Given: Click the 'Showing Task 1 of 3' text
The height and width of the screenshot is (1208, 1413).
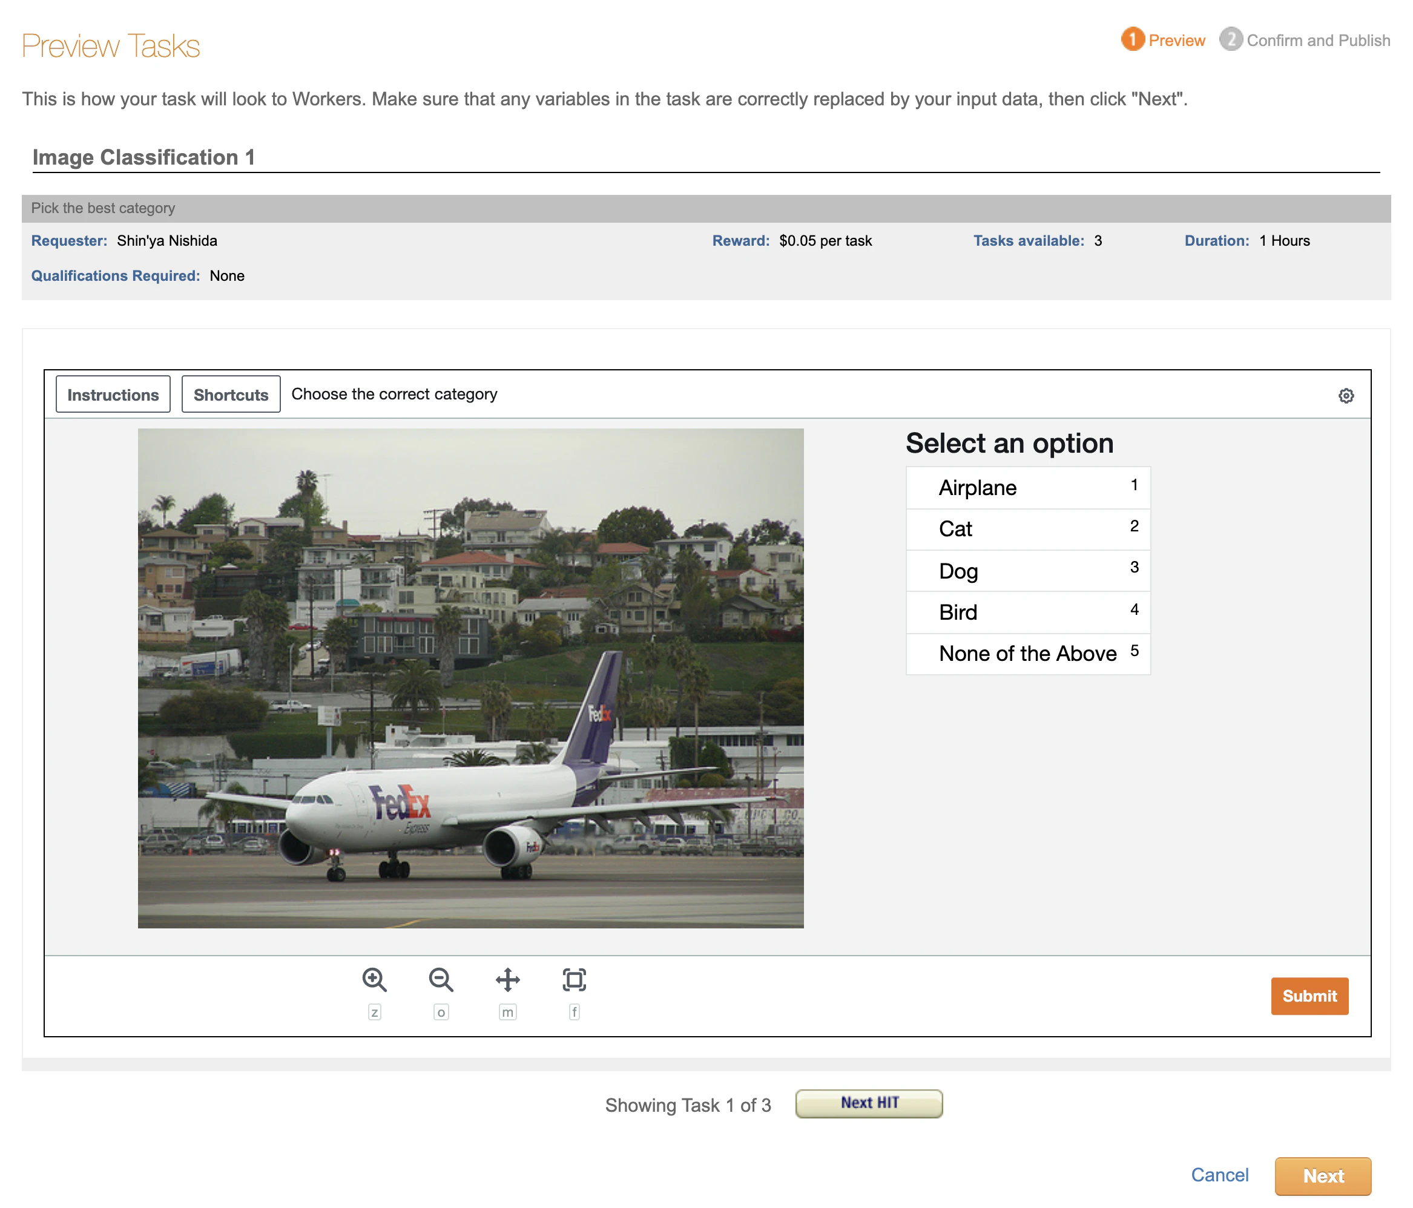Looking at the screenshot, I should pyautogui.click(x=687, y=1105).
